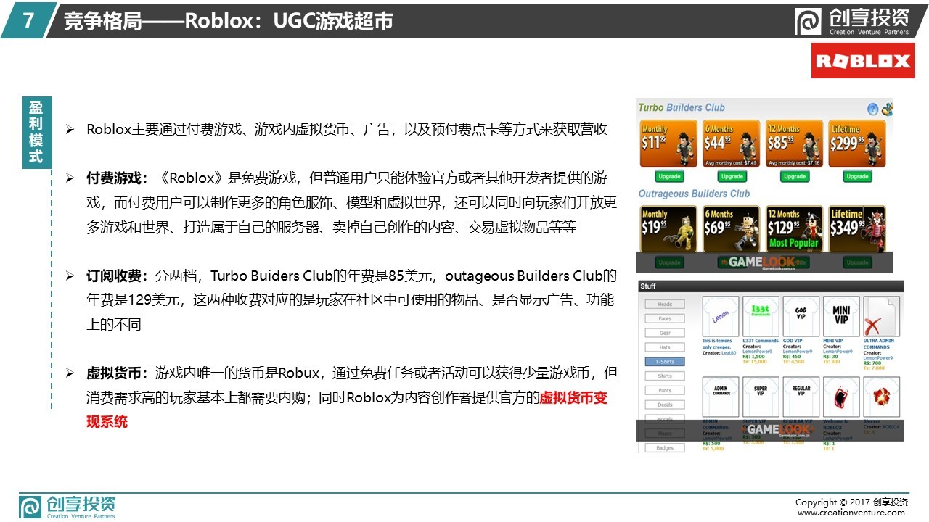Open the GOD VIP t-shirt thumbnail
Viewport: 929px width, 522px height.
pos(801,316)
